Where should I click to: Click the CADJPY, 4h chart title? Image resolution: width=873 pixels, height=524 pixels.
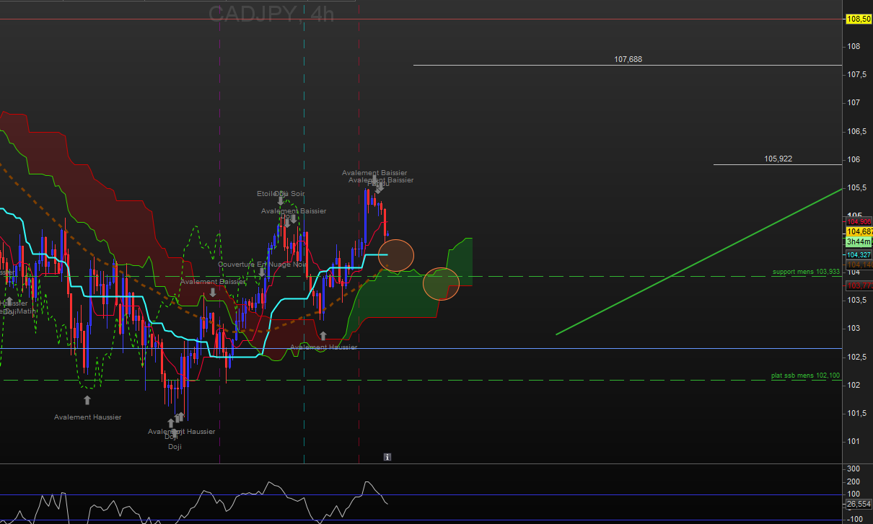tap(271, 14)
